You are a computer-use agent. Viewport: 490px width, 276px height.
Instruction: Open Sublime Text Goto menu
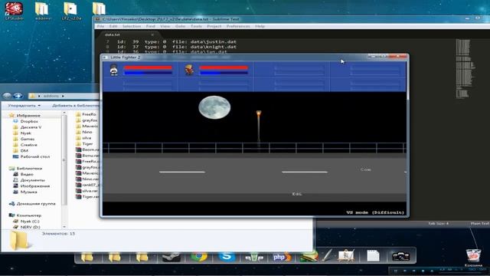181,26
